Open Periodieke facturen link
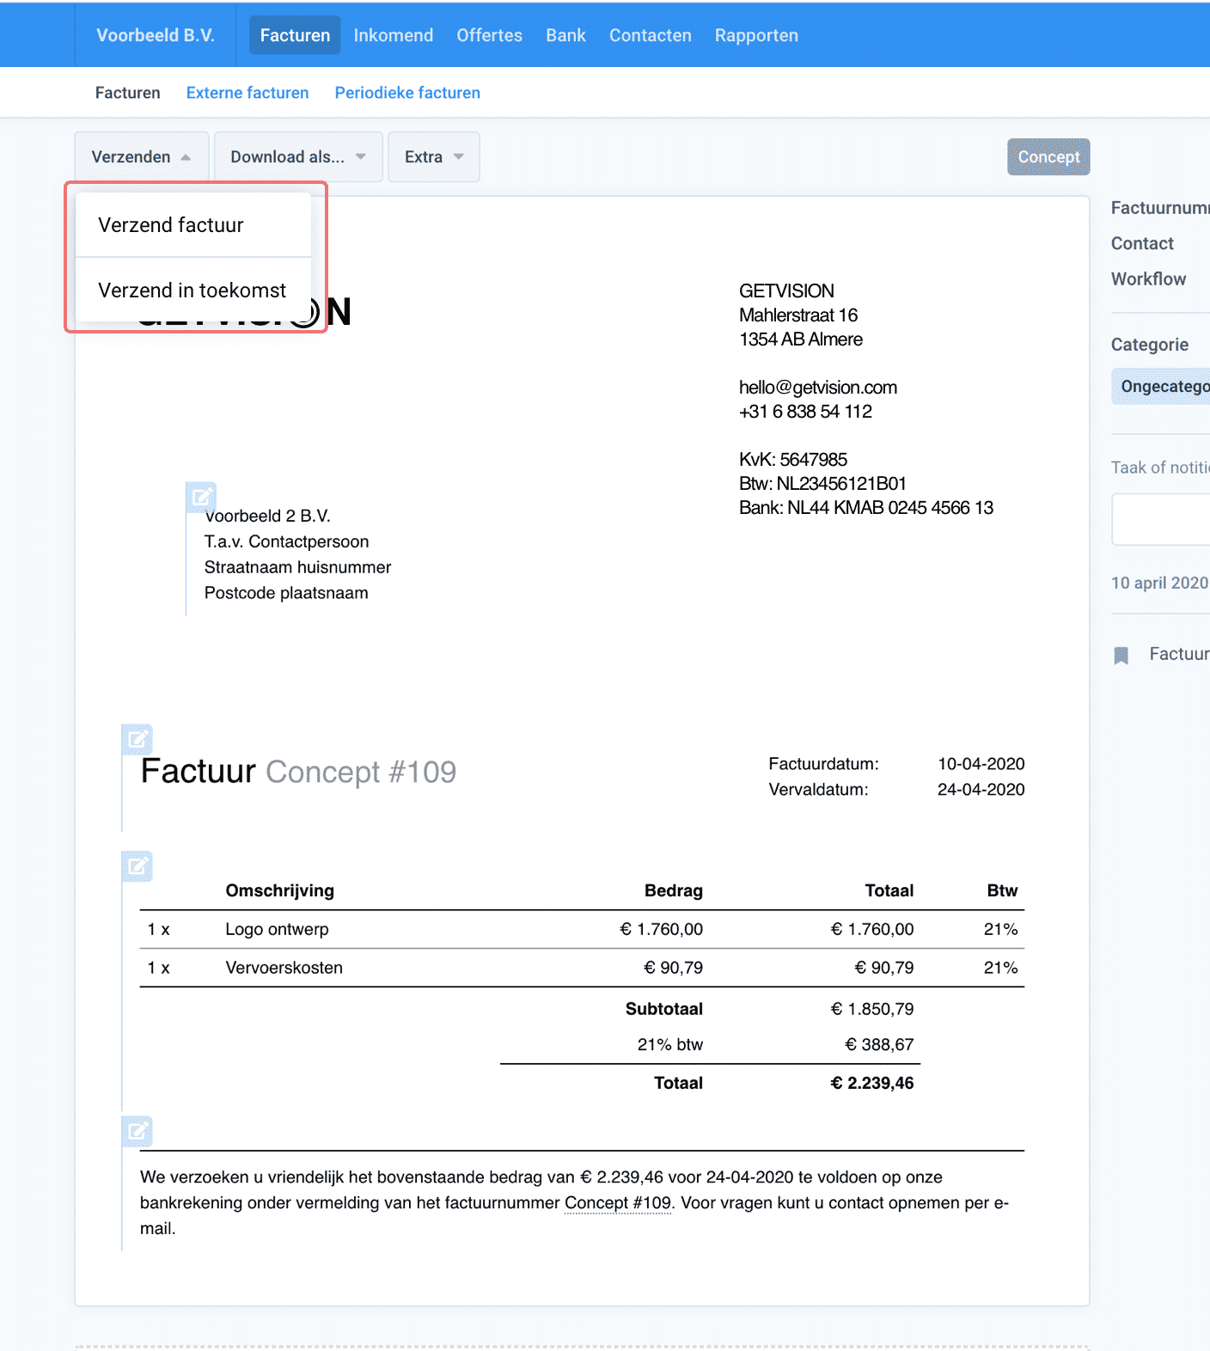The image size is (1210, 1351). click(407, 93)
